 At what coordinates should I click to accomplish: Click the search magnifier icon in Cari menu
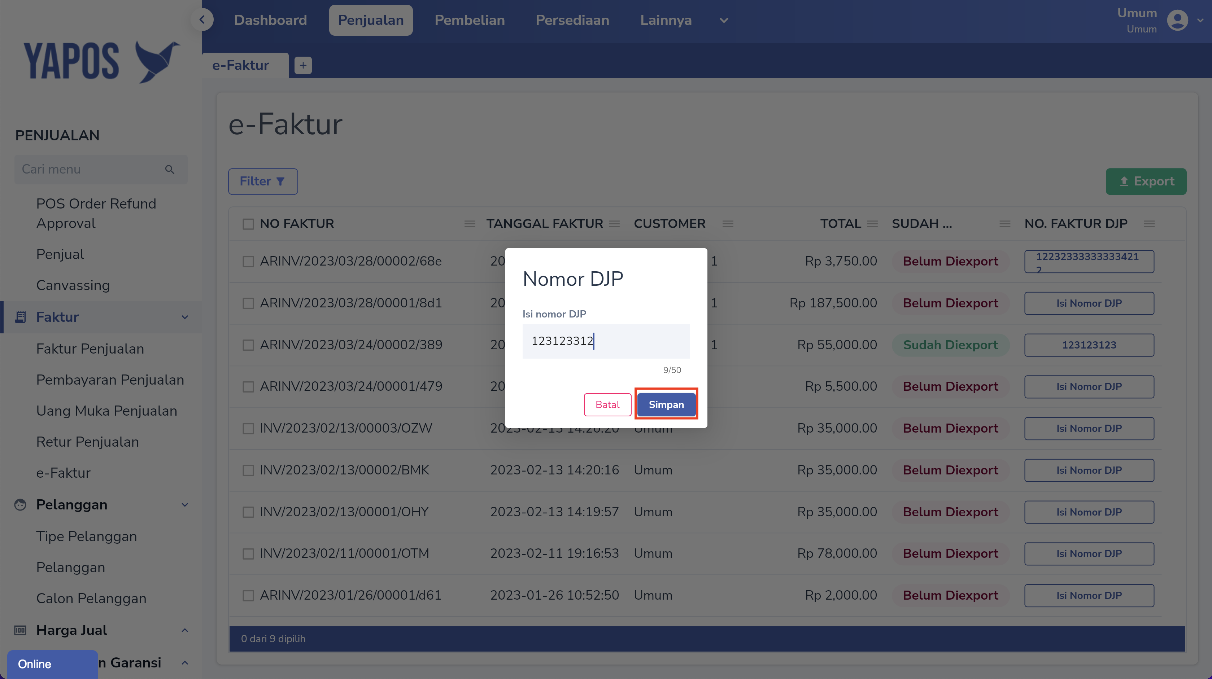point(170,169)
